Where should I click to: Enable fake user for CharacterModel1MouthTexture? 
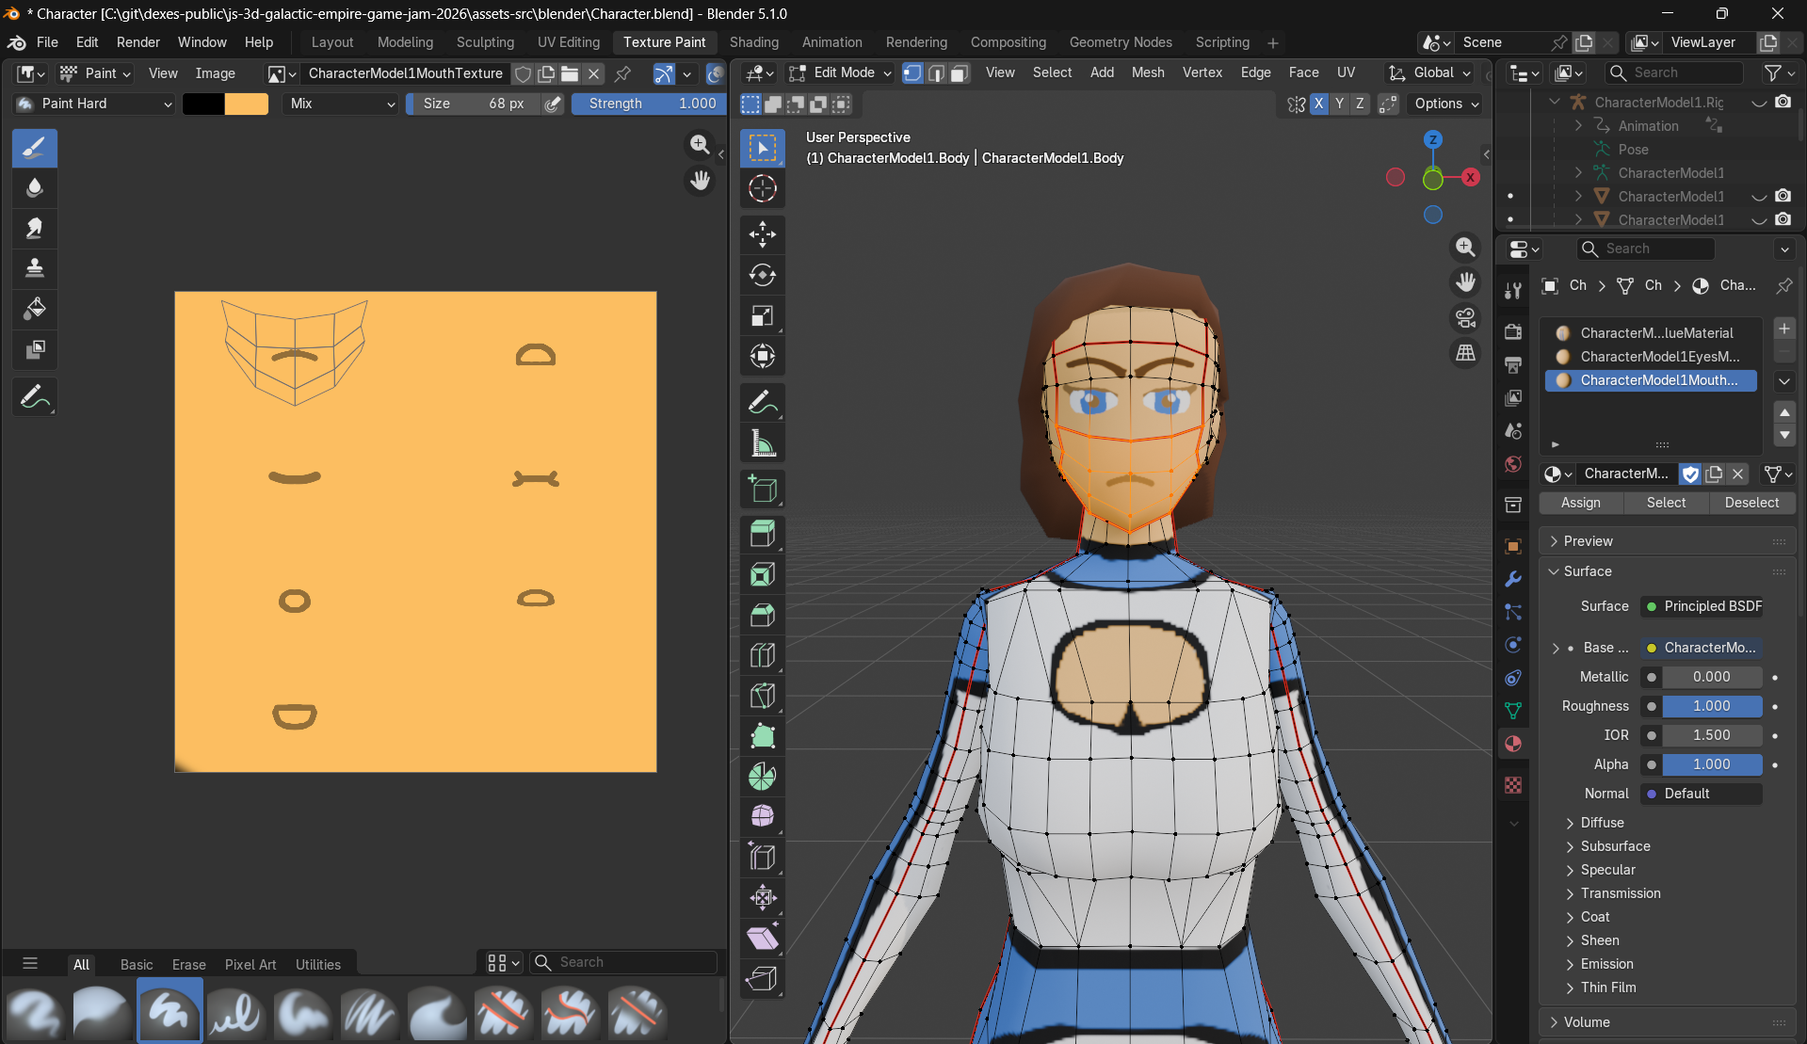pyautogui.click(x=524, y=73)
